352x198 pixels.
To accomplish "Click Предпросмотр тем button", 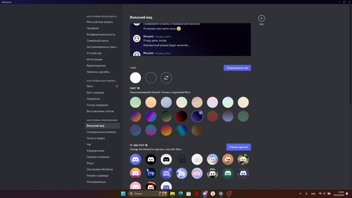I will (237, 68).
